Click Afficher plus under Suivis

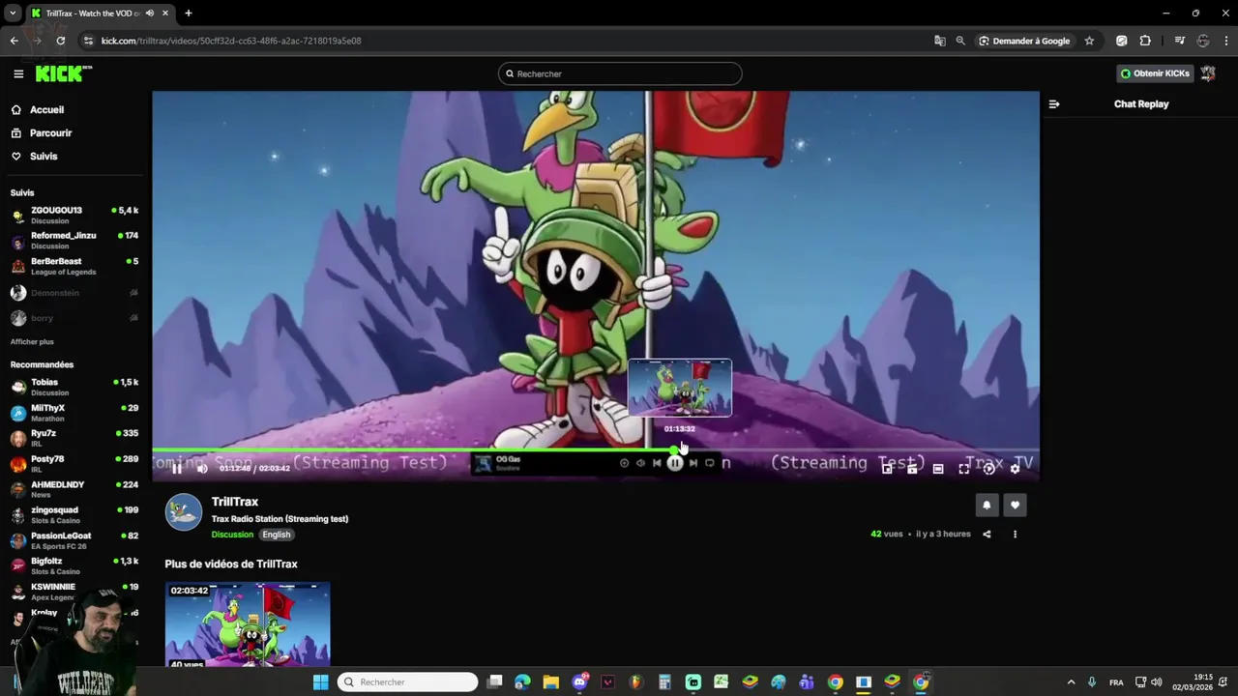(32, 342)
